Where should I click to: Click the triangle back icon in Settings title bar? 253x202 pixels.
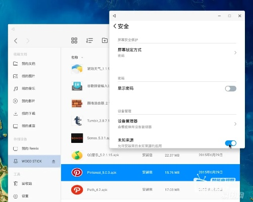[x=114, y=16]
